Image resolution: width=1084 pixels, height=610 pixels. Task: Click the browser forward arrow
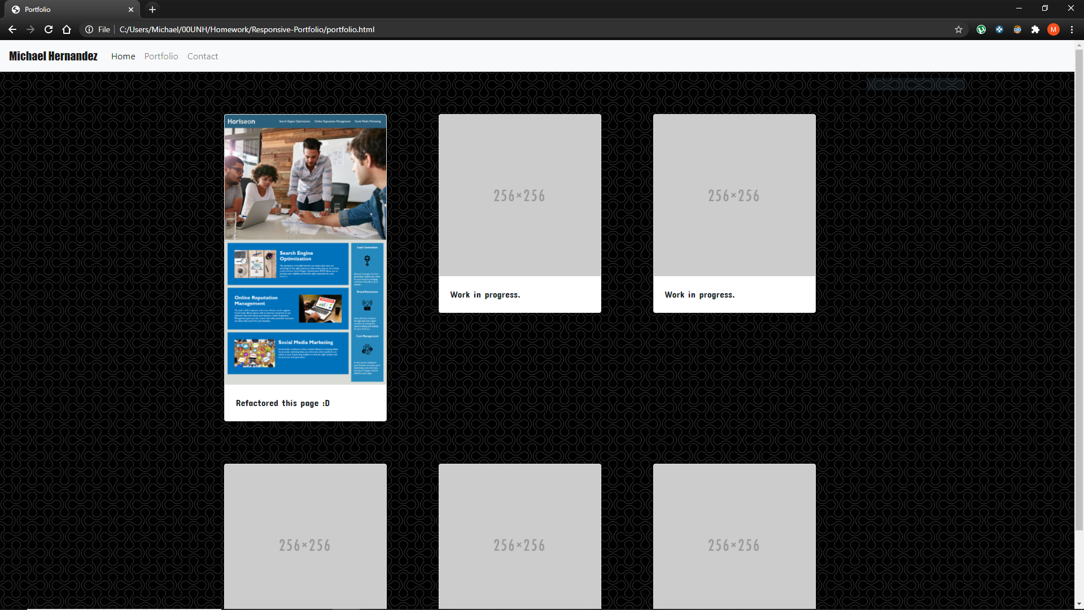(30, 29)
